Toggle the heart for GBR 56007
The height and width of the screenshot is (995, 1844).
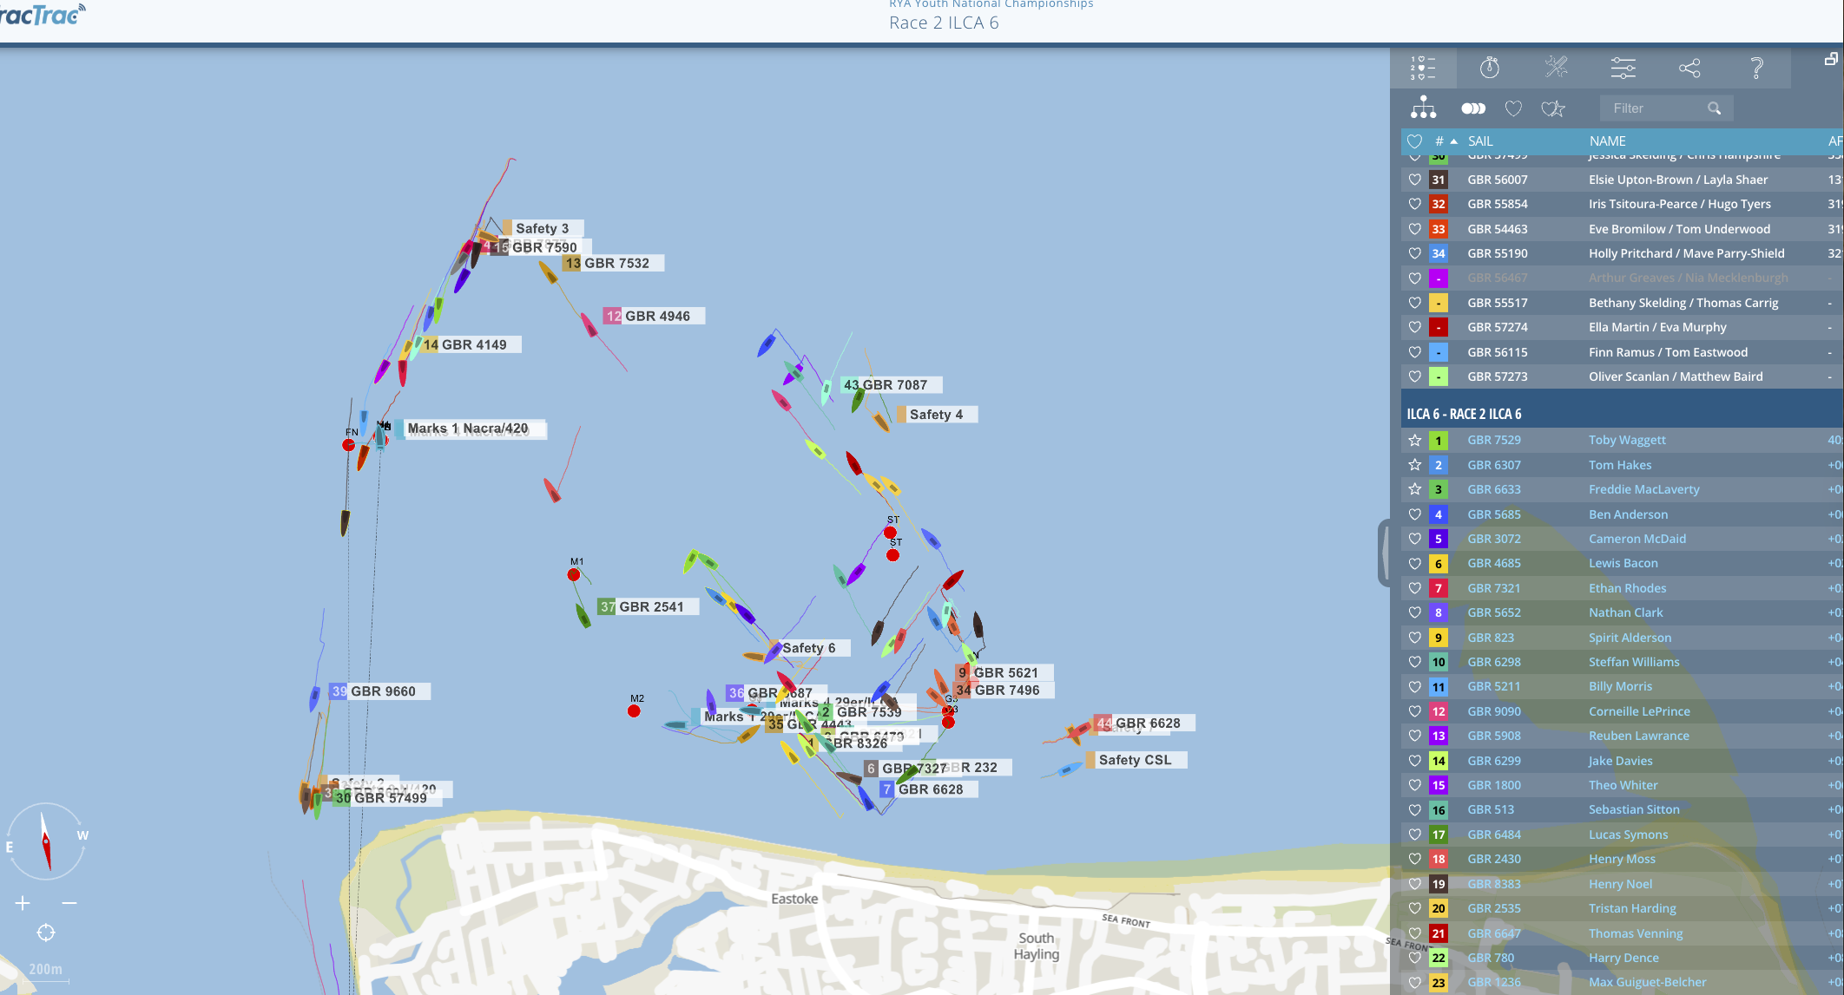point(1414,180)
